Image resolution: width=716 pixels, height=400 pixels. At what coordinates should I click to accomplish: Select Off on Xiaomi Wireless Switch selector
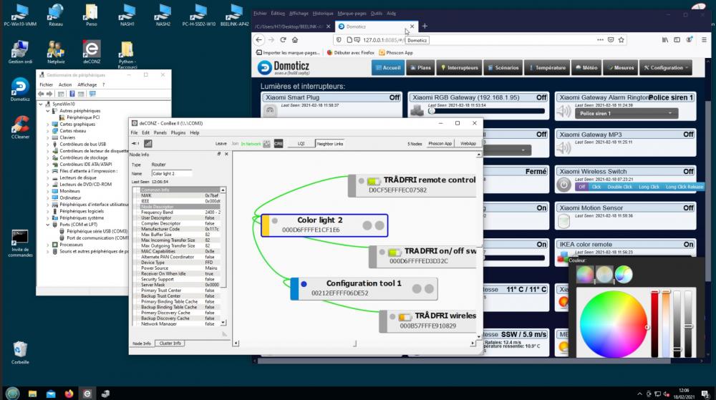coord(581,187)
